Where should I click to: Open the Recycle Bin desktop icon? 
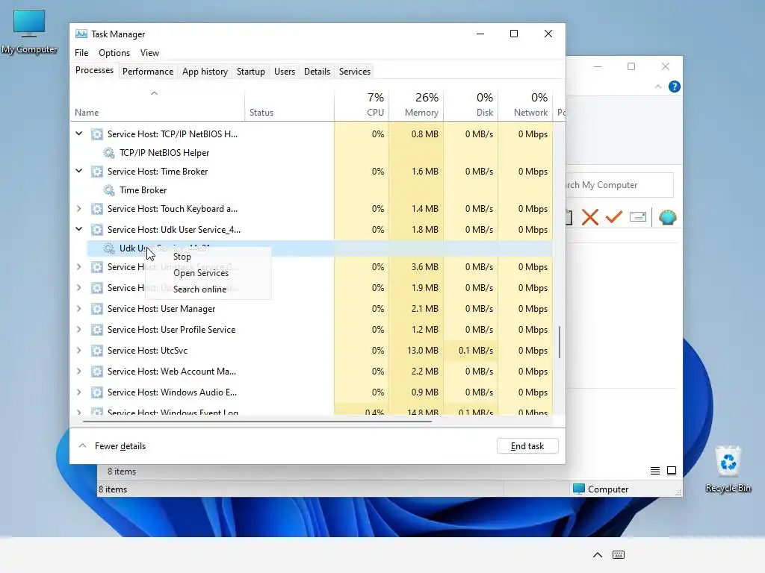(728, 469)
